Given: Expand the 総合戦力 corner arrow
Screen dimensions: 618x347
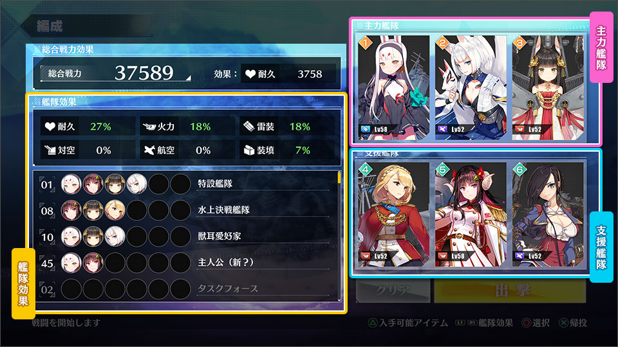Looking at the screenshot, I should (x=188, y=78).
